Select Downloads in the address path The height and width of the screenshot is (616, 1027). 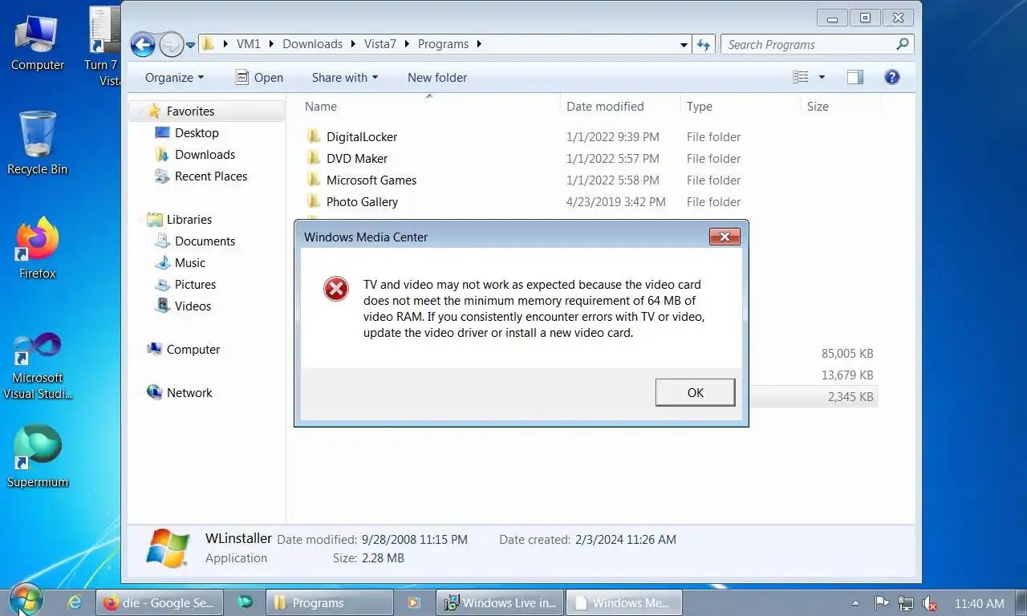click(x=312, y=44)
